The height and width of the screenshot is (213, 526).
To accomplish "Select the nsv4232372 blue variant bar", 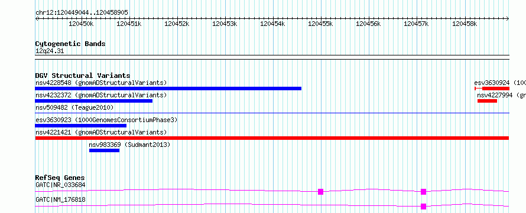I will click(x=93, y=101).
